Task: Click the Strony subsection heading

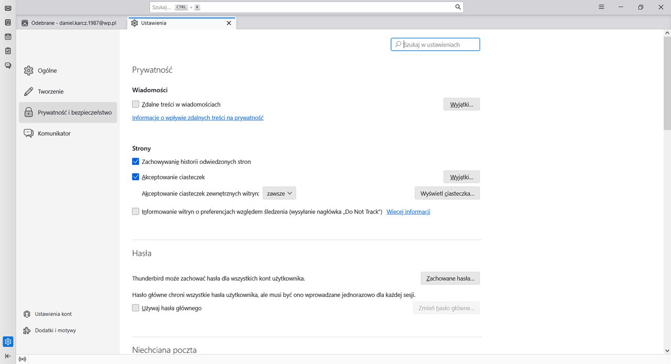Action: point(142,148)
